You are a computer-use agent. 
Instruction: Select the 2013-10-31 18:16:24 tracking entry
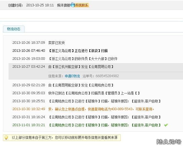104,117
